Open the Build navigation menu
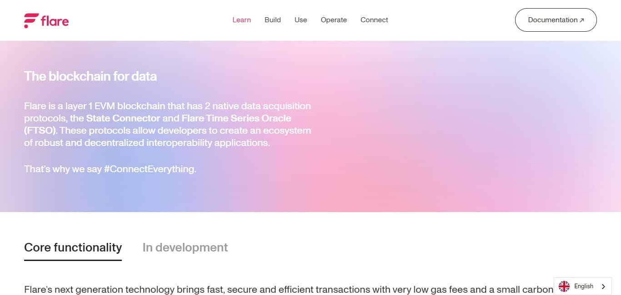The width and height of the screenshot is (621, 295). (272, 20)
